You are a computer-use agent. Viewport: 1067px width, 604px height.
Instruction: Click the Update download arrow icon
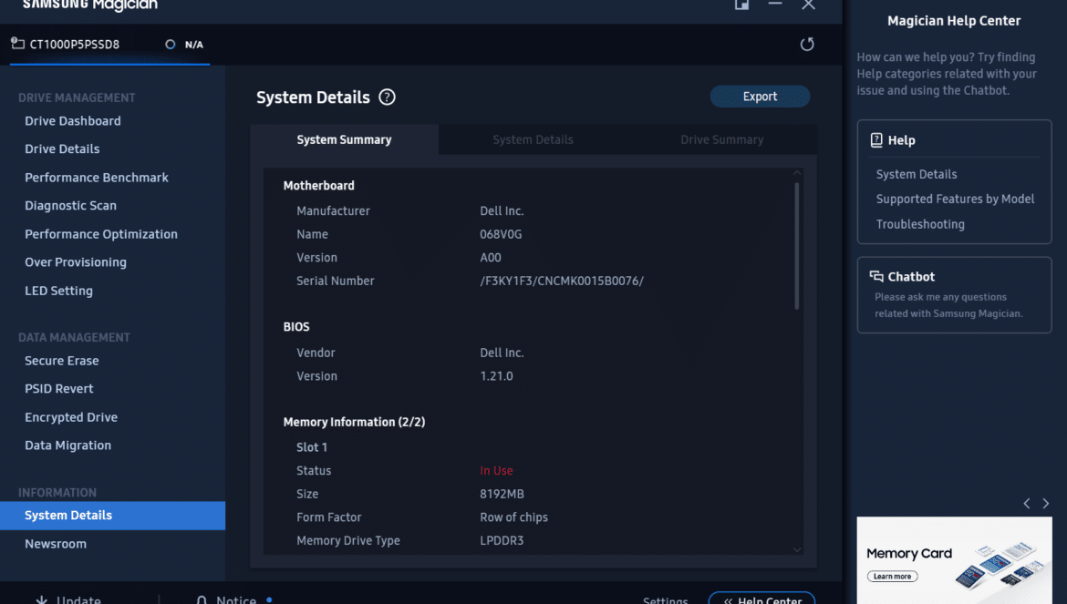point(42,600)
